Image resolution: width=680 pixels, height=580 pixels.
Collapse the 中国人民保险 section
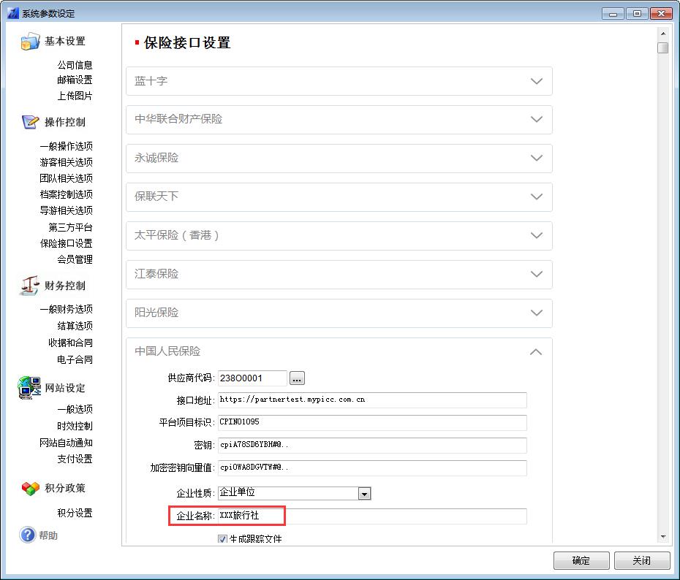click(536, 351)
